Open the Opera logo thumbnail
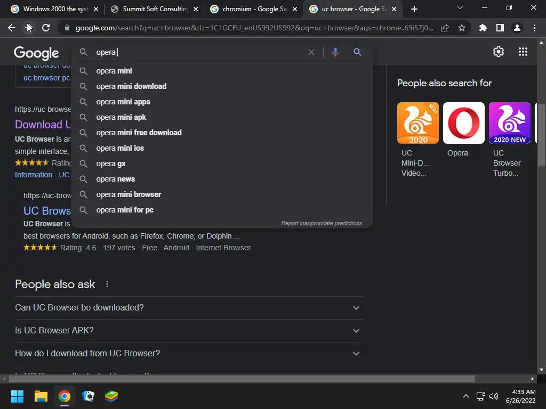Image resolution: width=546 pixels, height=409 pixels. point(464,123)
